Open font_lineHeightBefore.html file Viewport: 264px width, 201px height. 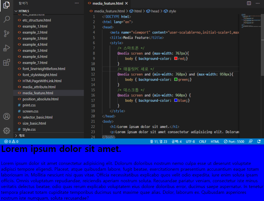[48, 69]
